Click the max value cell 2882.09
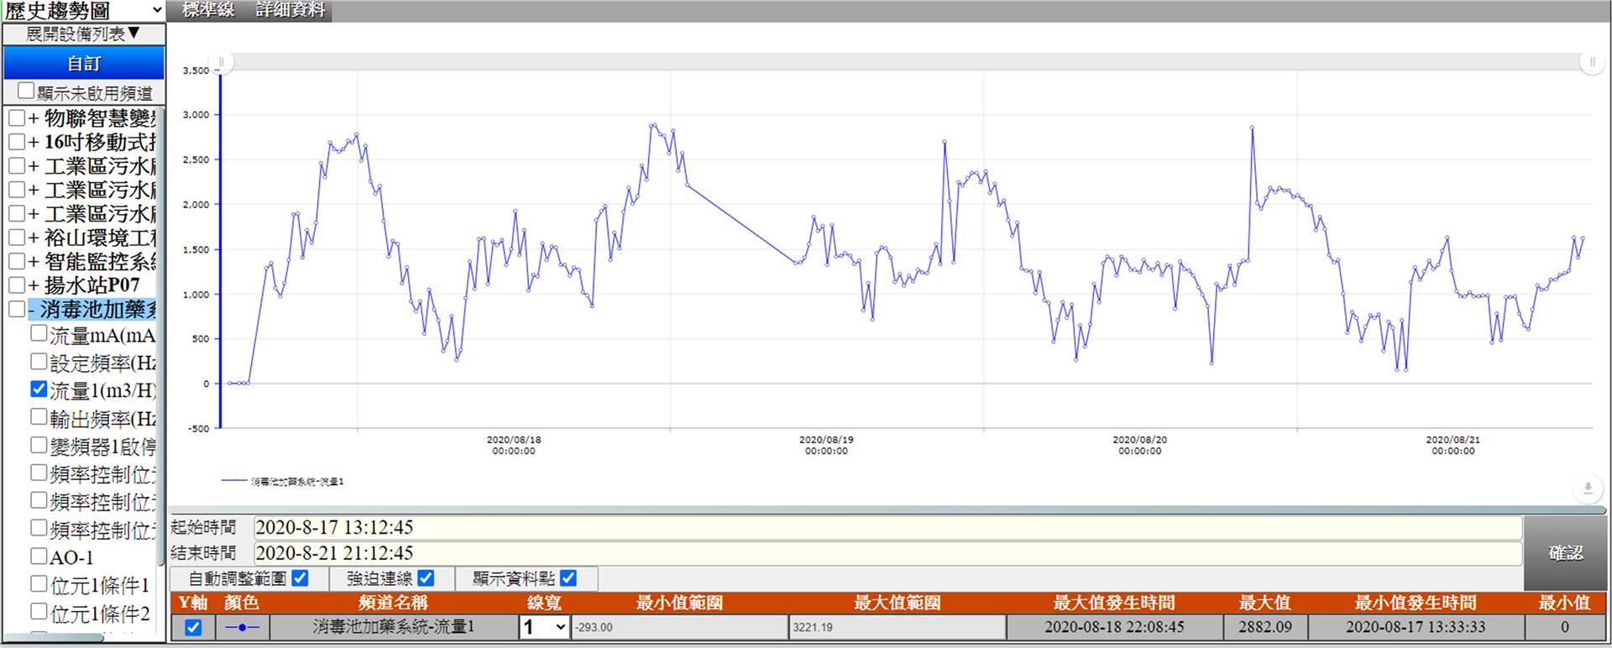The width and height of the screenshot is (1612, 648). [x=1264, y=627]
